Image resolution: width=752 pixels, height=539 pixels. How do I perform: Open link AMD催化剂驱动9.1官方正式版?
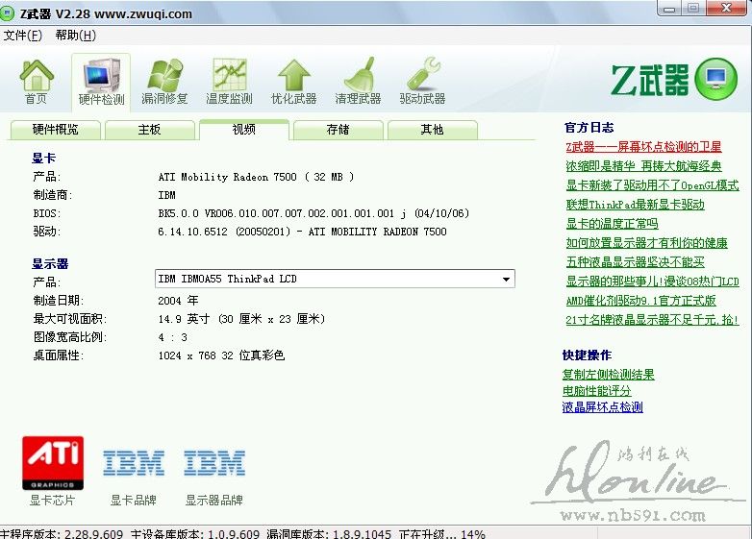pos(640,301)
